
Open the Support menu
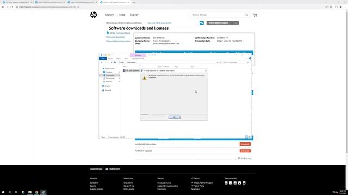135,15
